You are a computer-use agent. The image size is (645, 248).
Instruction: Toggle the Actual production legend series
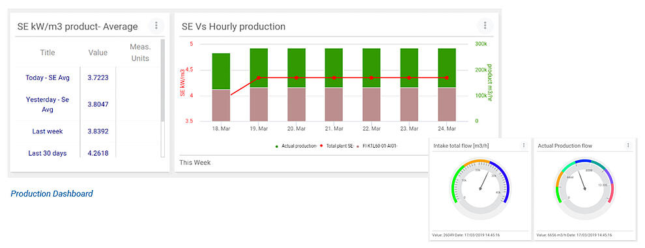click(x=296, y=146)
